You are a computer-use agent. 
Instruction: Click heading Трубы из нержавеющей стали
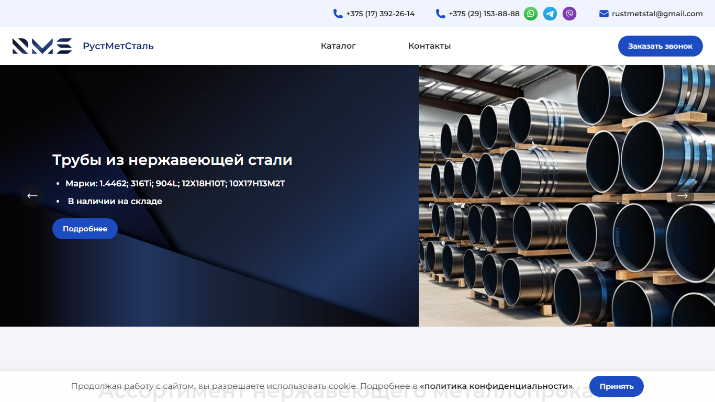172,160
